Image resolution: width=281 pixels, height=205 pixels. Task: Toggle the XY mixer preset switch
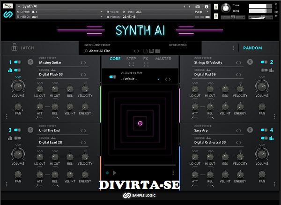[113, 77]
